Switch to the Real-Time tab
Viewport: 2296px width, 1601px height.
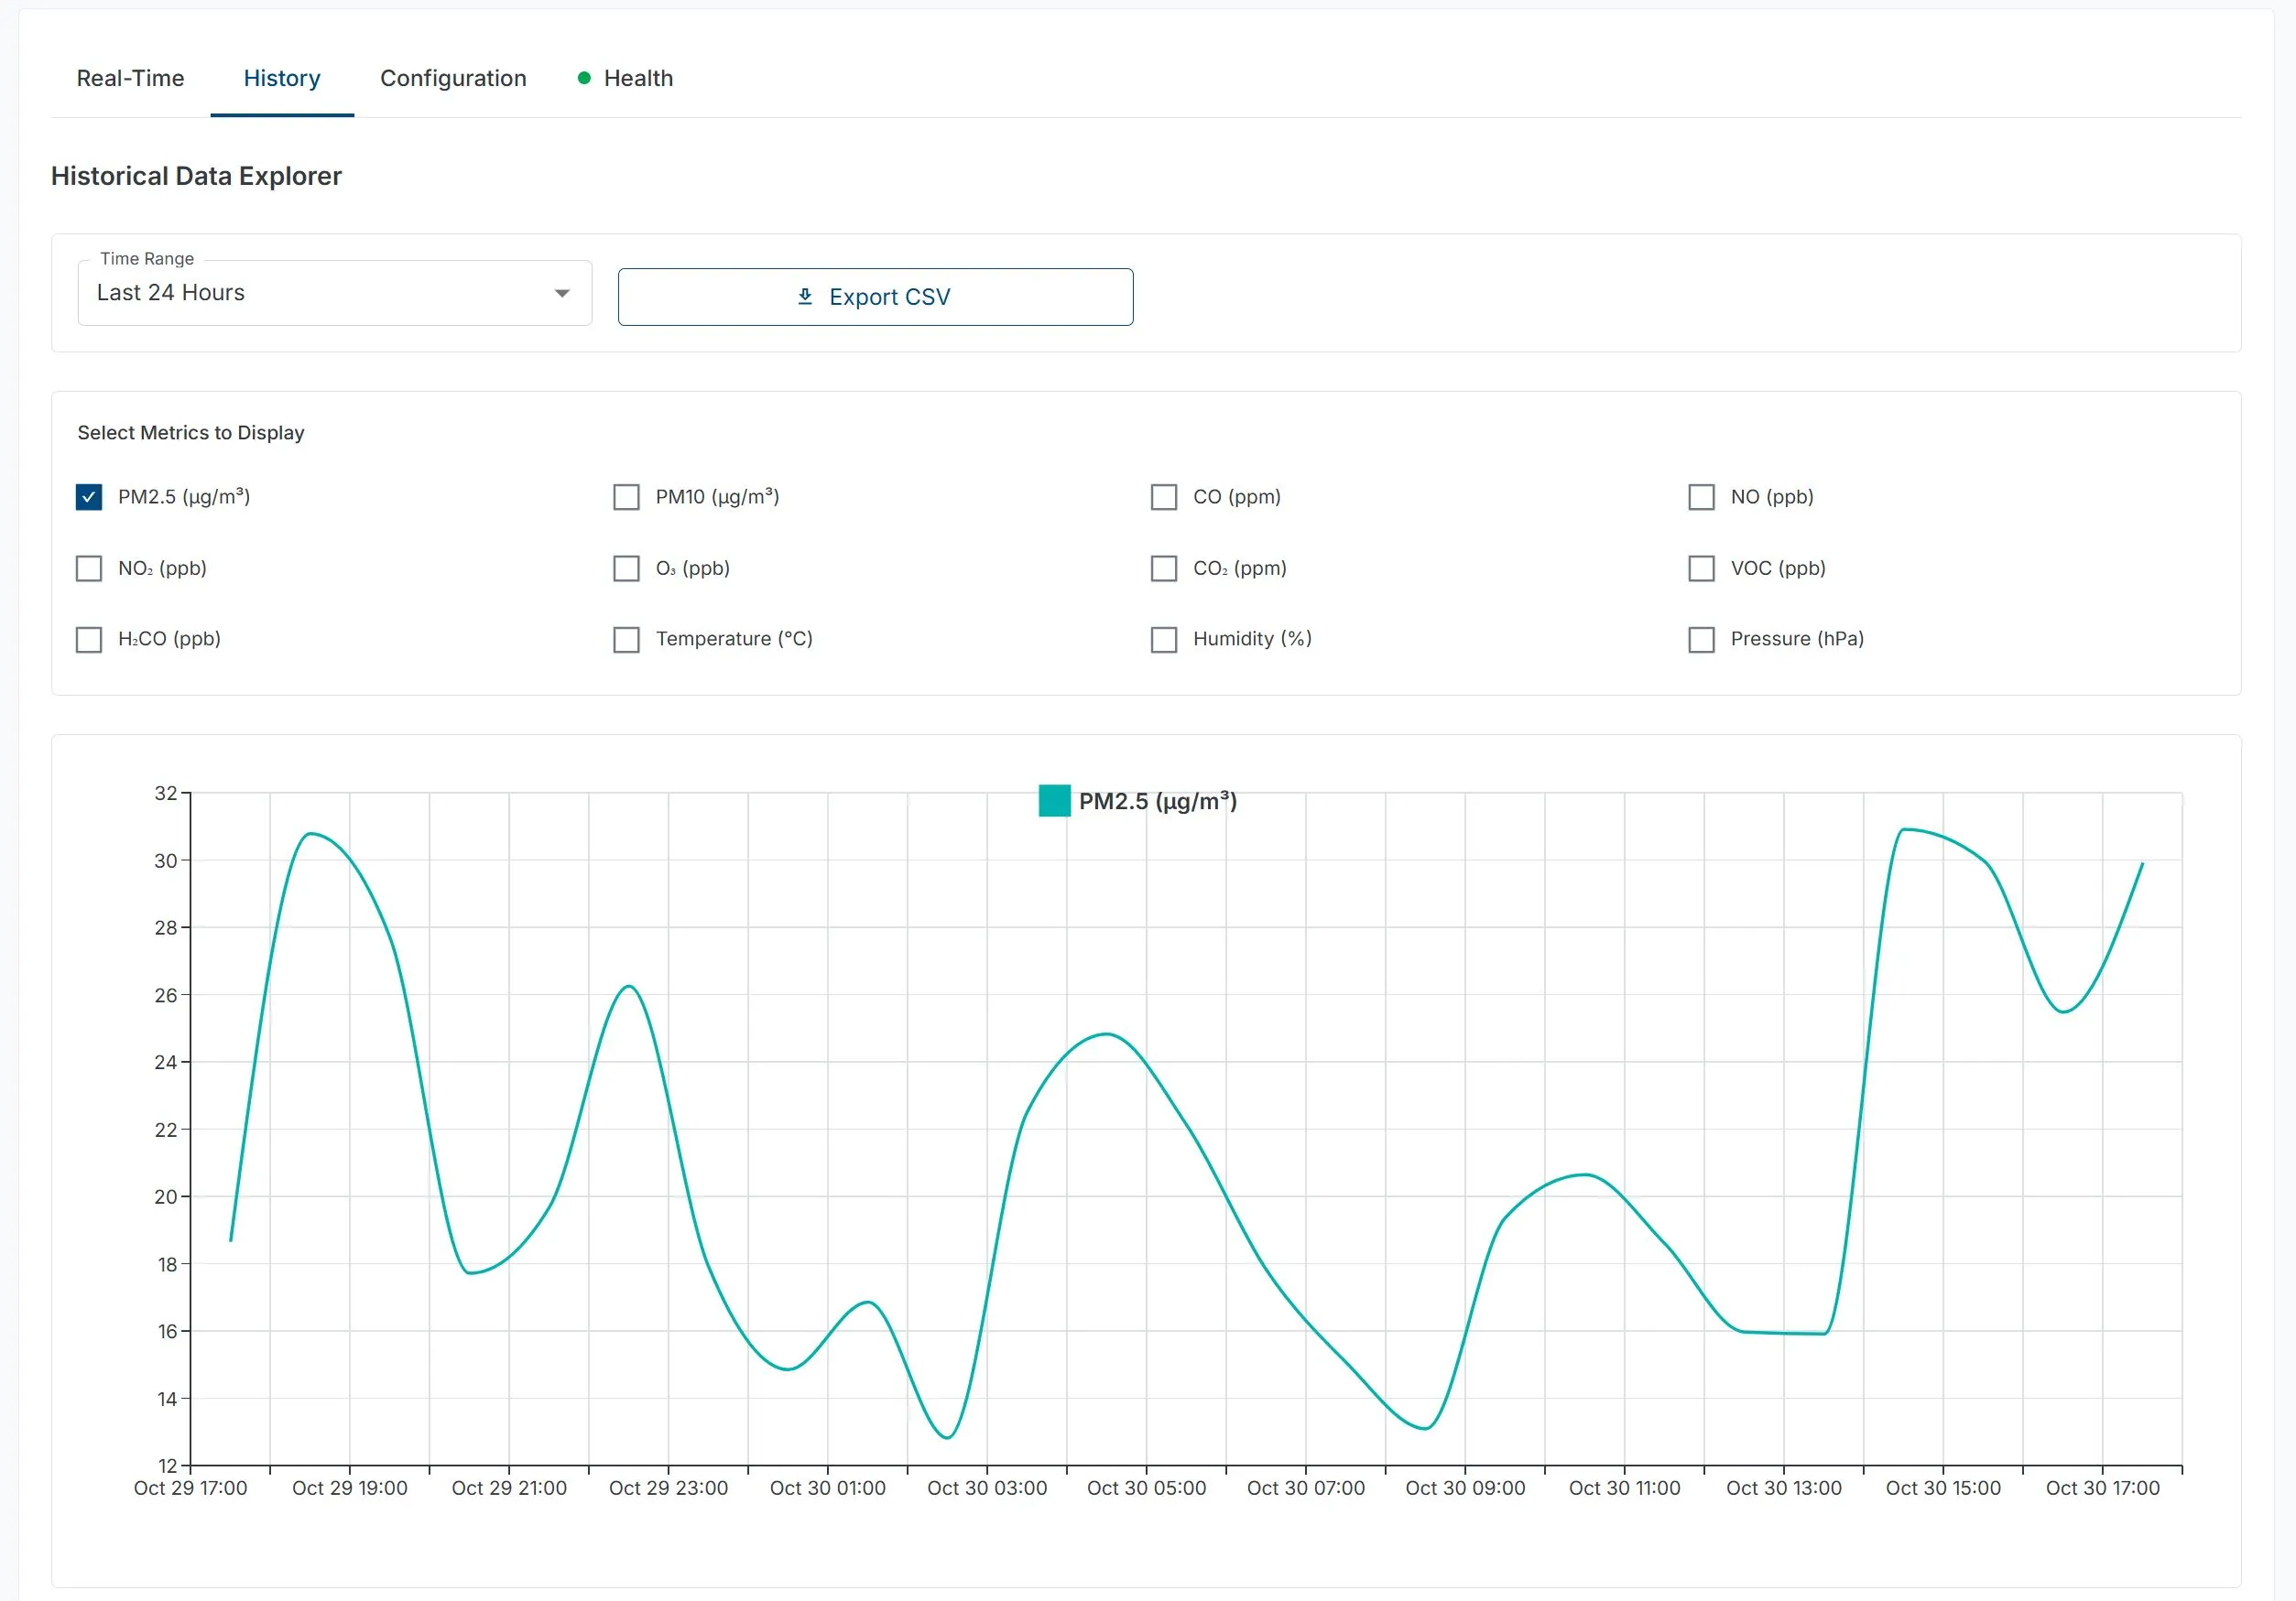(x=130, y=78)
